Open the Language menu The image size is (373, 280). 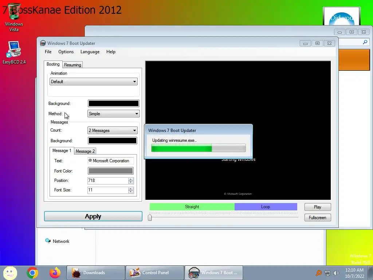click(x=90, y=52)
